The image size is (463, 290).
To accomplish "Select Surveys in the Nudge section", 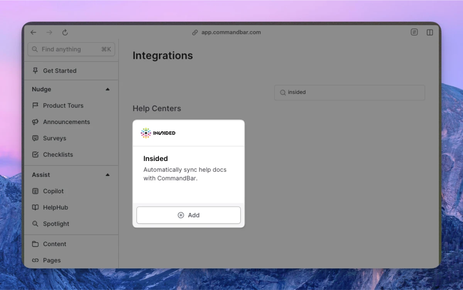I will (x=54, y=138).
